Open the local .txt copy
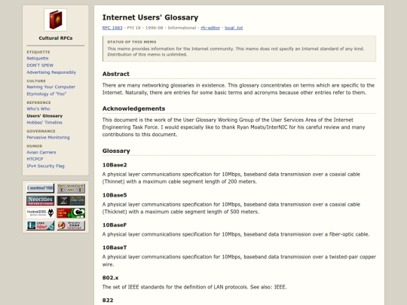The width and height of the screenshot is (407, 305). click(234, 28)
